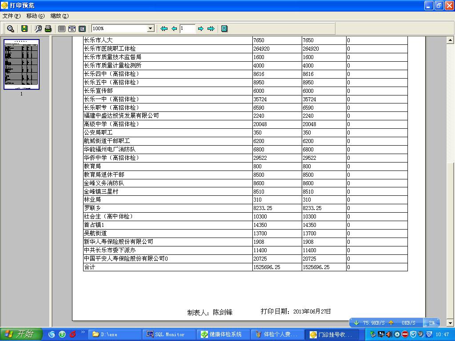
Task: Click row 林业局
Action: tap(245, 199)
